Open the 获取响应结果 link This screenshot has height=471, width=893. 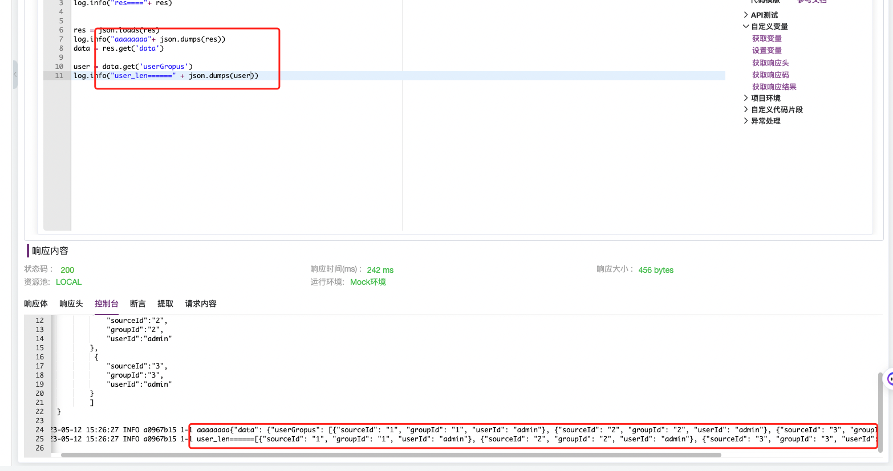774,86
